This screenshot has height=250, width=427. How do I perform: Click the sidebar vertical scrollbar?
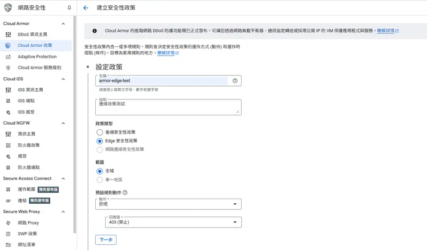click(74, 124)
